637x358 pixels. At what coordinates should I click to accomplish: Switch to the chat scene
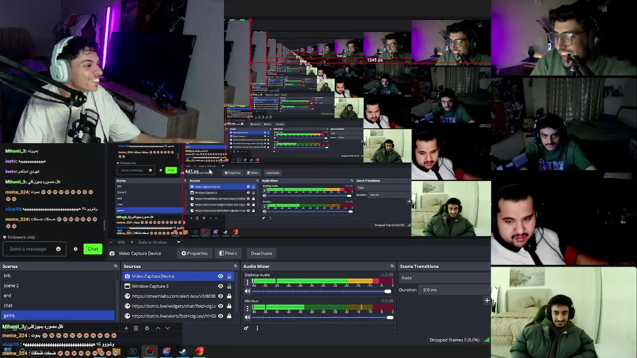pyautogui.click(x=58, y=305)
